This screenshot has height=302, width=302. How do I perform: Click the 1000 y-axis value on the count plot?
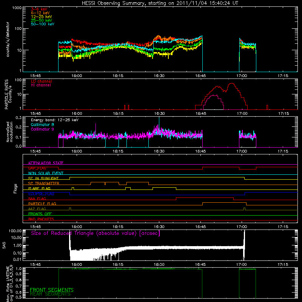(17, 8)
